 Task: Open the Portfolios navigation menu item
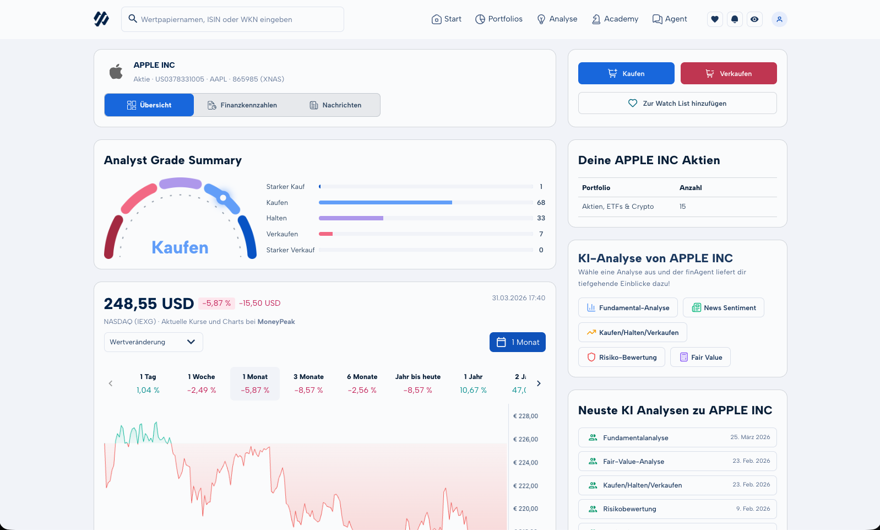tap(499, 19)
